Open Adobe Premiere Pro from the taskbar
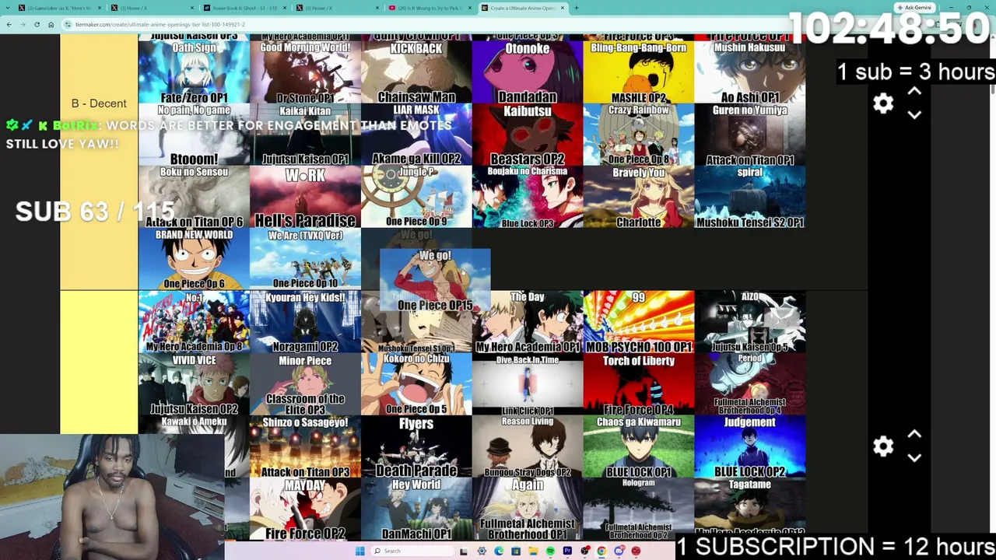The width and height of the screenshot is (996, 560). tap(567, 551)
